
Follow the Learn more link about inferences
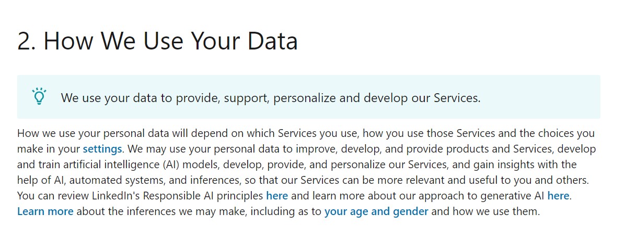[45, 211]
